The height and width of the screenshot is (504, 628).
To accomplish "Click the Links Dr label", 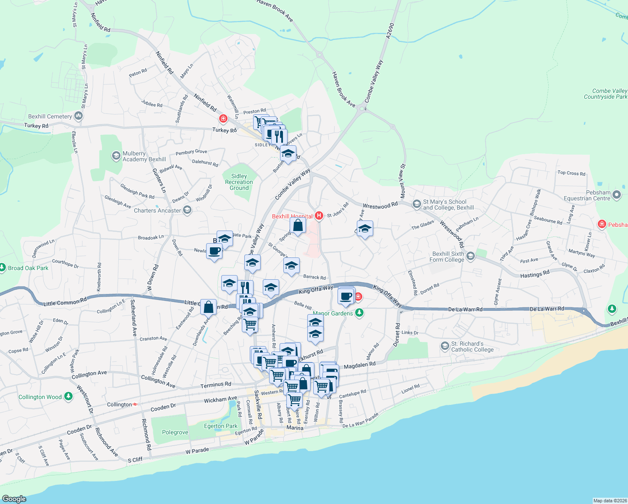I will pos(410,333).
